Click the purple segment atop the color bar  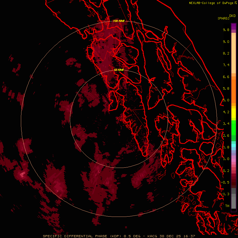click(234, 26)
